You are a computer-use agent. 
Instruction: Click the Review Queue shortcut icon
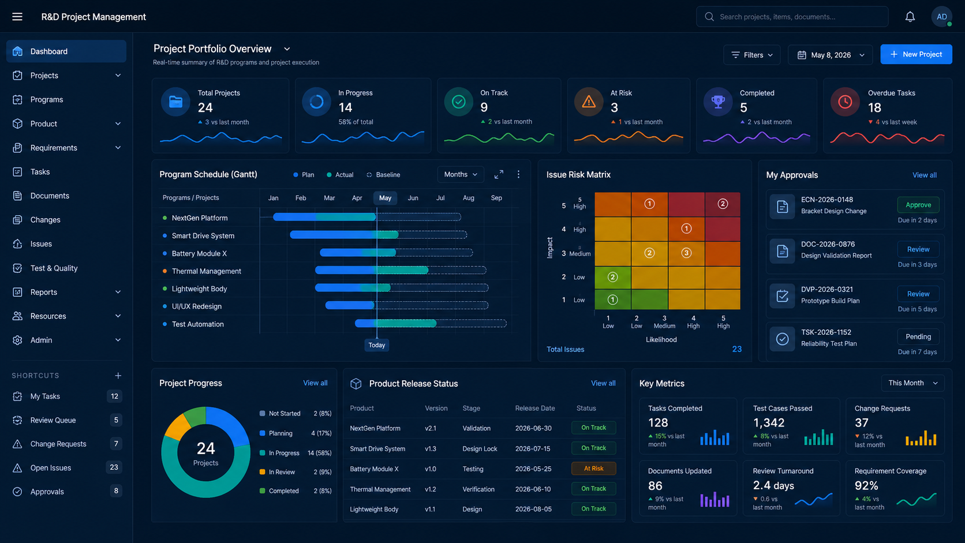(17, 420)
